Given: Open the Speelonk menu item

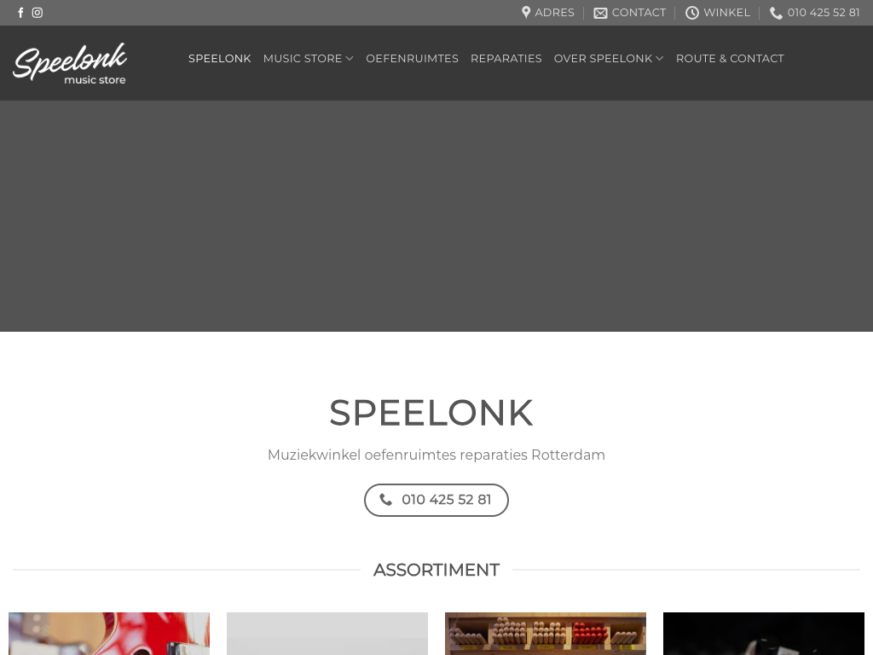Looking at the screenshot, I should coord(219,59).
